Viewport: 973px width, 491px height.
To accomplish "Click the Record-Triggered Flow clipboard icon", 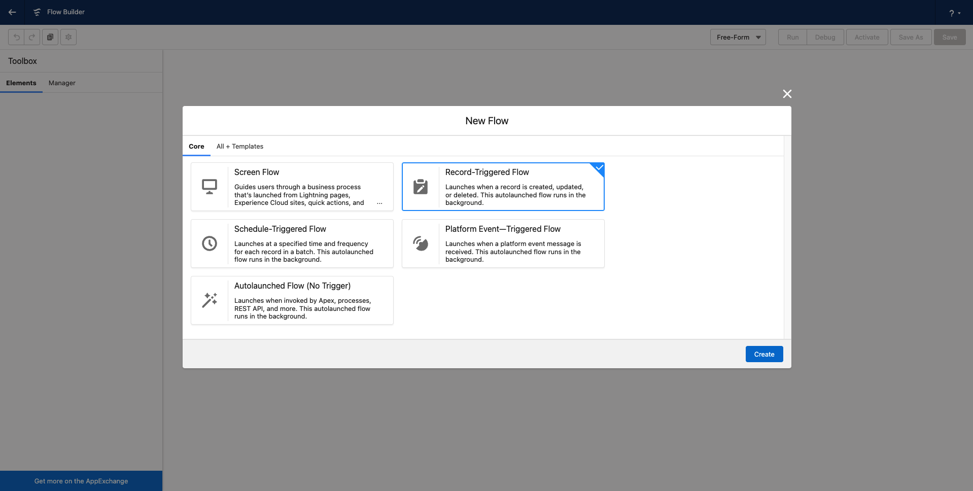I will click(421, 186).
